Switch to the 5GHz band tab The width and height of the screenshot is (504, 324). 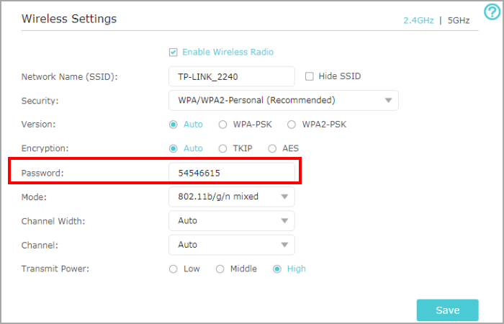[x=459, y=20]
